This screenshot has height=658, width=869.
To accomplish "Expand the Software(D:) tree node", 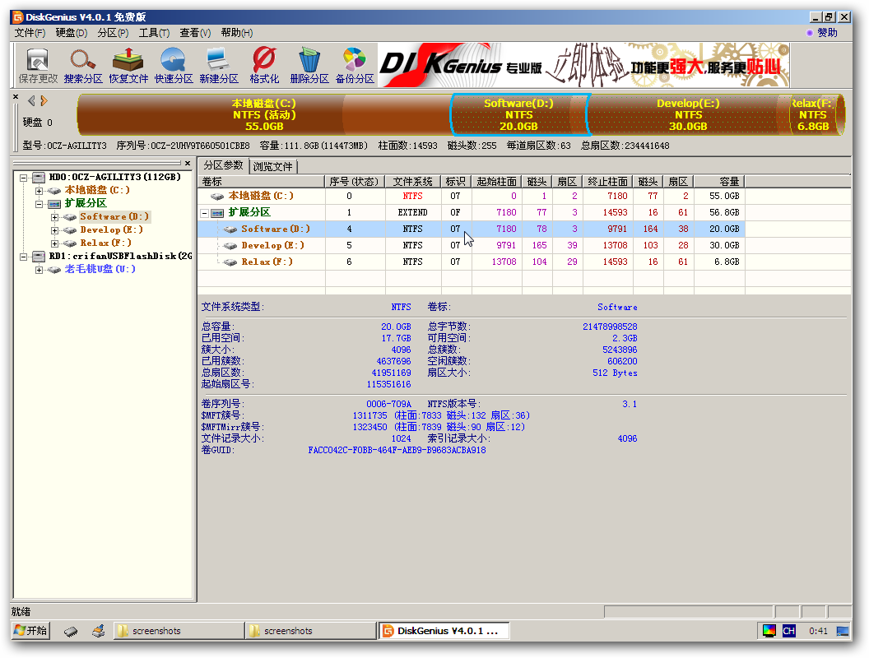I will (54, 217).
